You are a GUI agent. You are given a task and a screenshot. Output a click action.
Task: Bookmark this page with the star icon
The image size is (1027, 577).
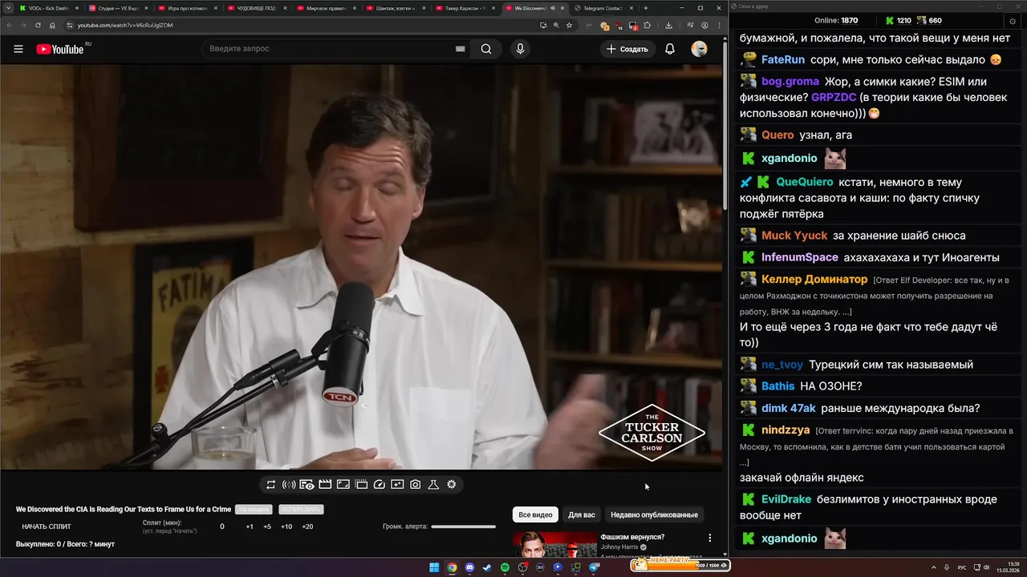(569, 25)
